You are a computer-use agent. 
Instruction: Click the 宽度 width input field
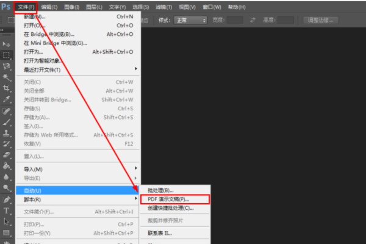(235, 20)
